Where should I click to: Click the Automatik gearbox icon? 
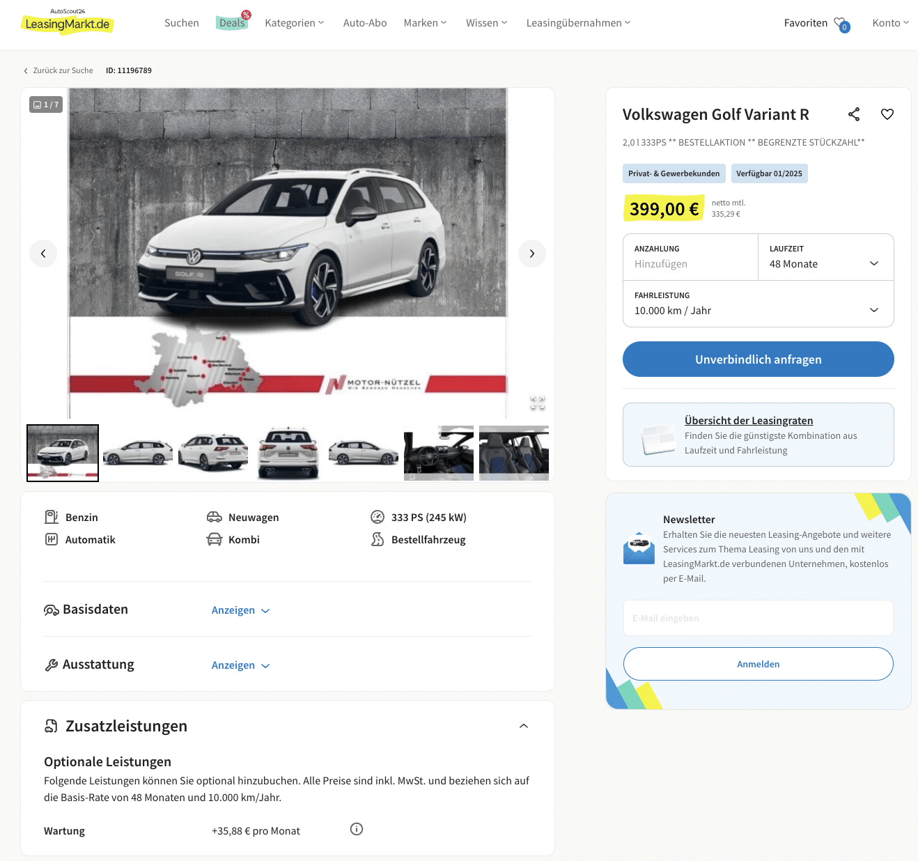click(x=52, y=539)
